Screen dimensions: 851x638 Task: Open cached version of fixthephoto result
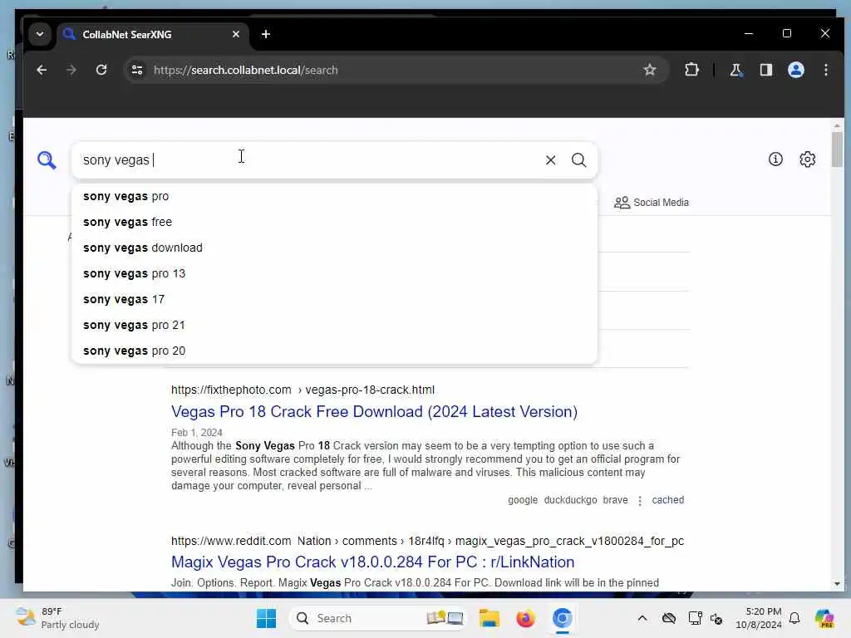pos(667,499)
